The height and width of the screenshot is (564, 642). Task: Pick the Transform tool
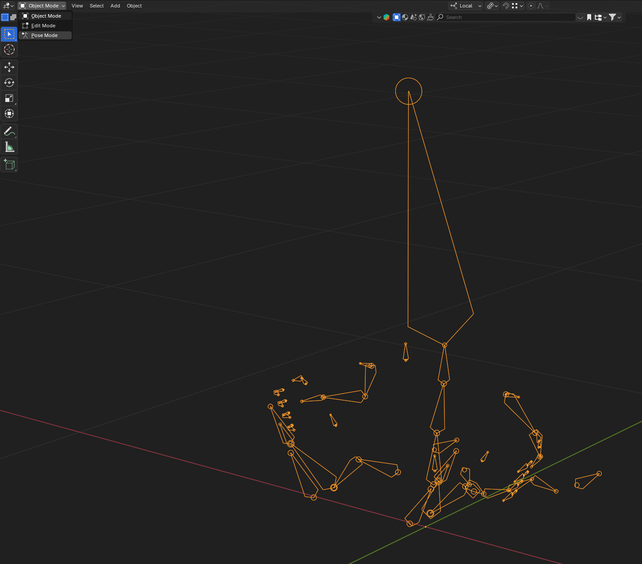click(9, 114)
